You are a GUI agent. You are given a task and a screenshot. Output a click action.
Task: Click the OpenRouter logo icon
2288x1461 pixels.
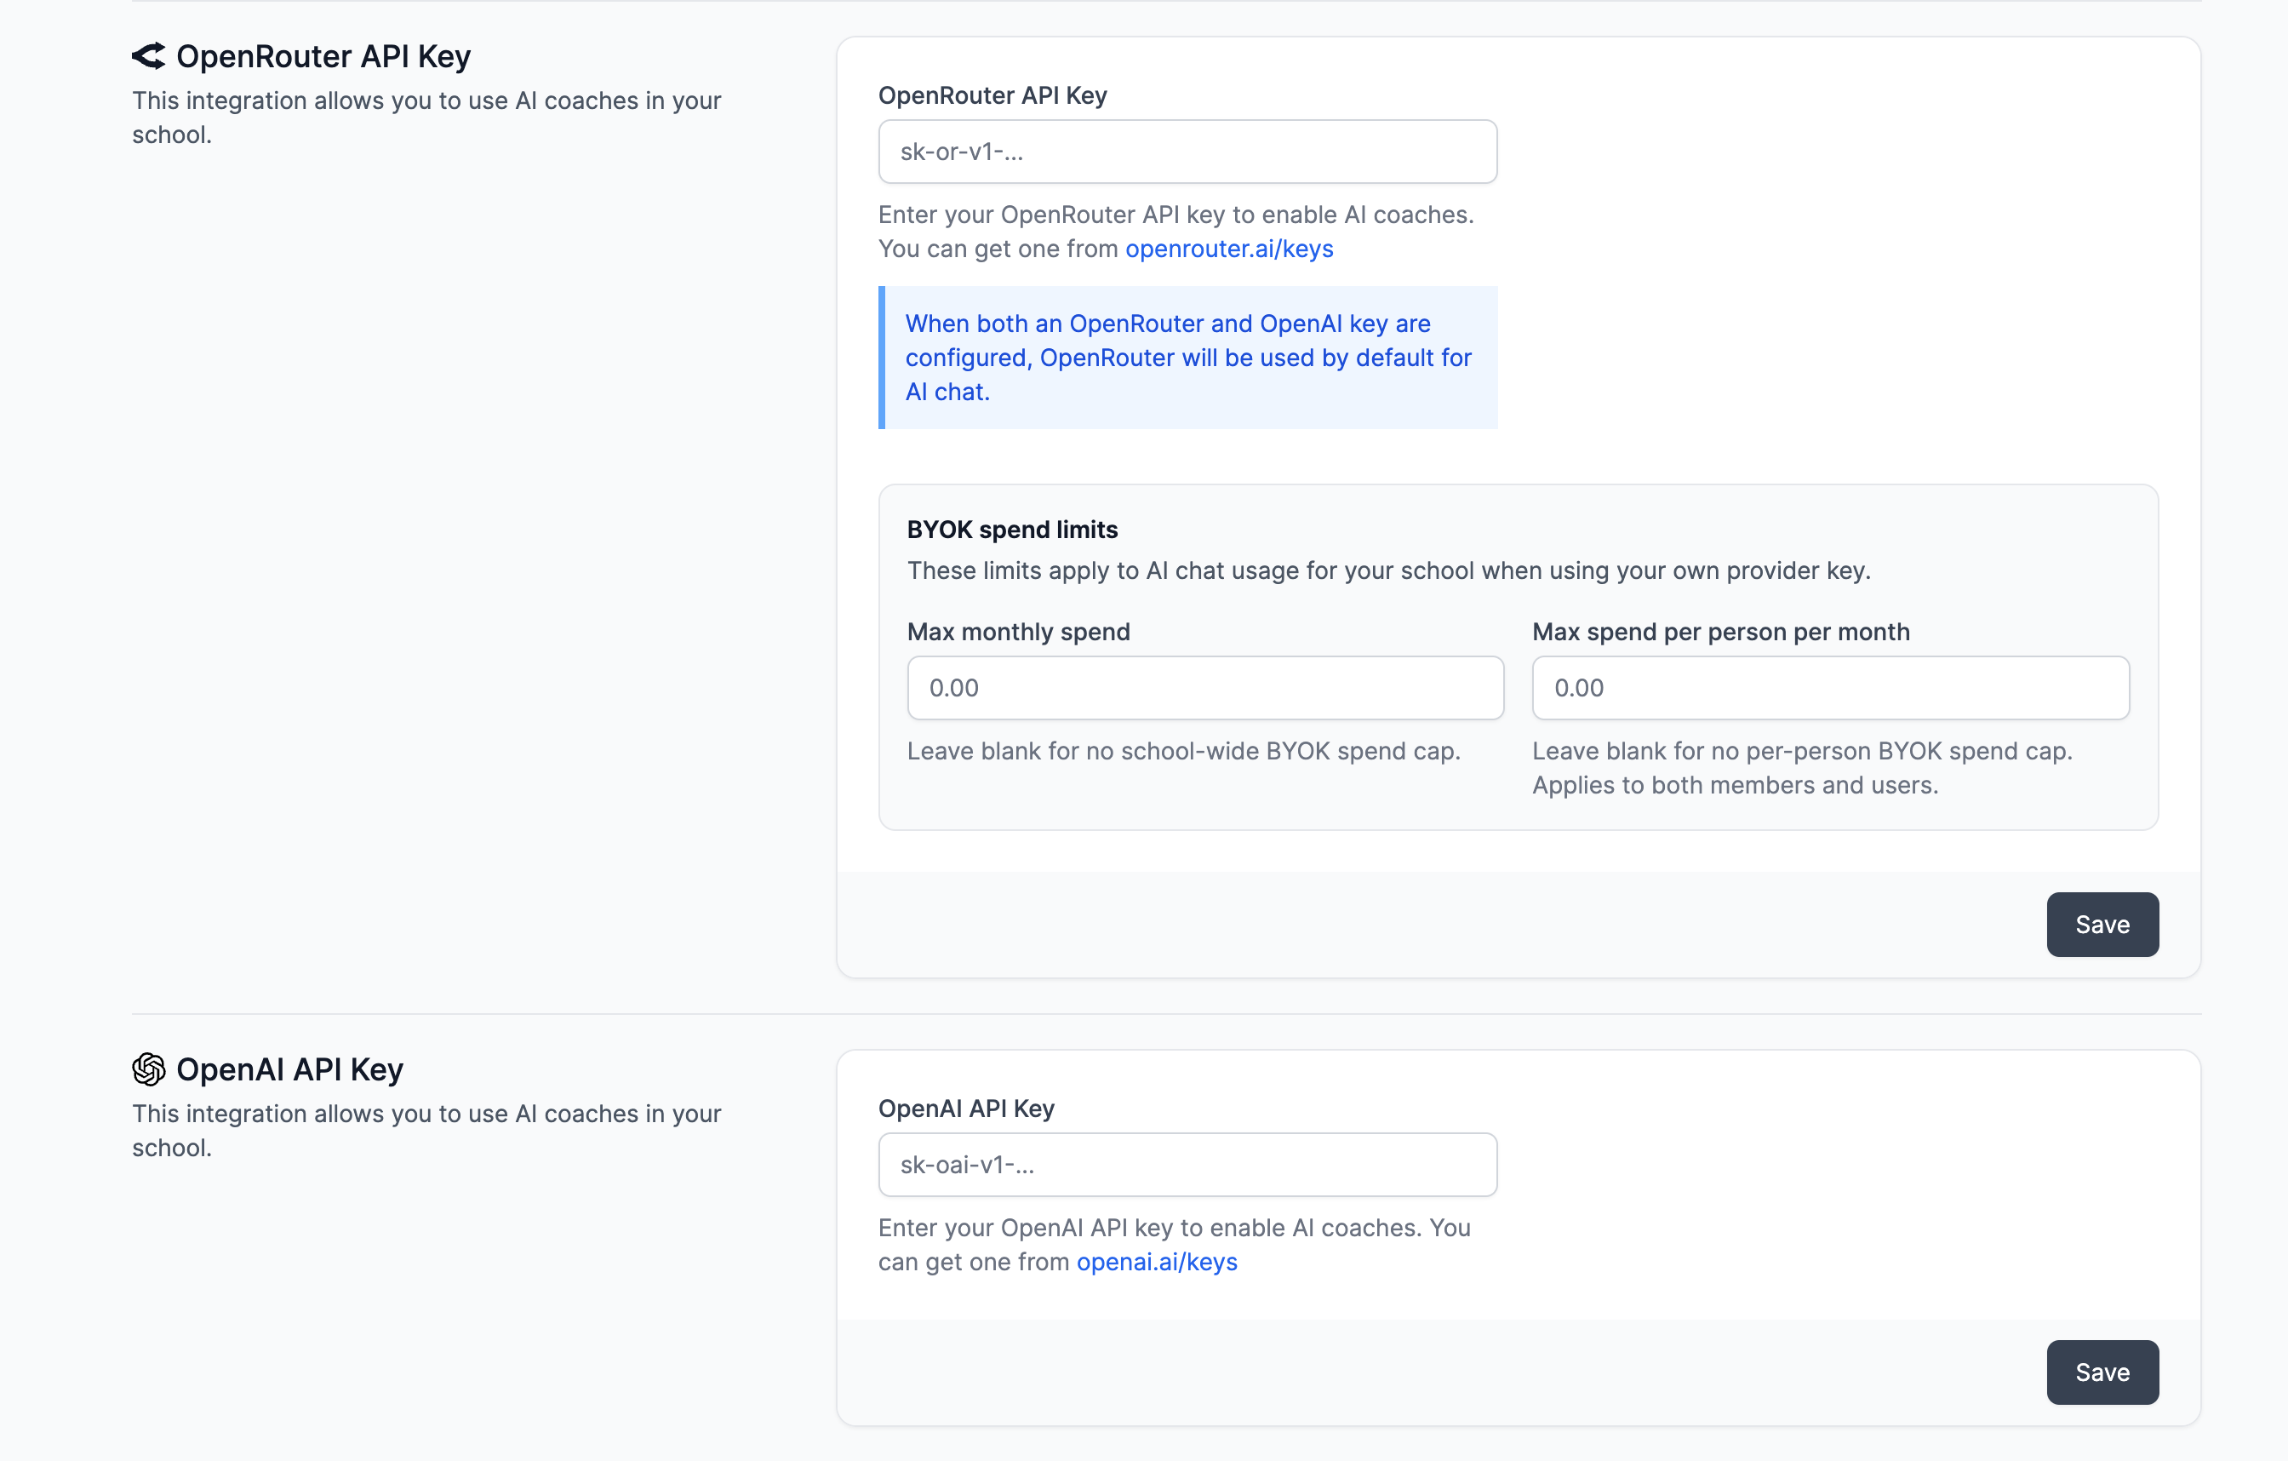pyautogui.click(x=148, y=56)
